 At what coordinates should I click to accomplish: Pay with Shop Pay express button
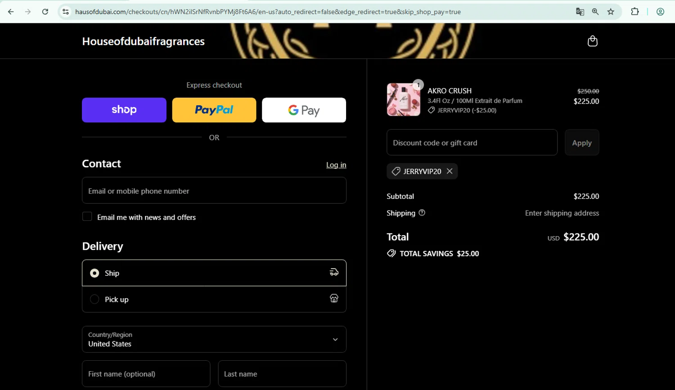tap(124, 110)
